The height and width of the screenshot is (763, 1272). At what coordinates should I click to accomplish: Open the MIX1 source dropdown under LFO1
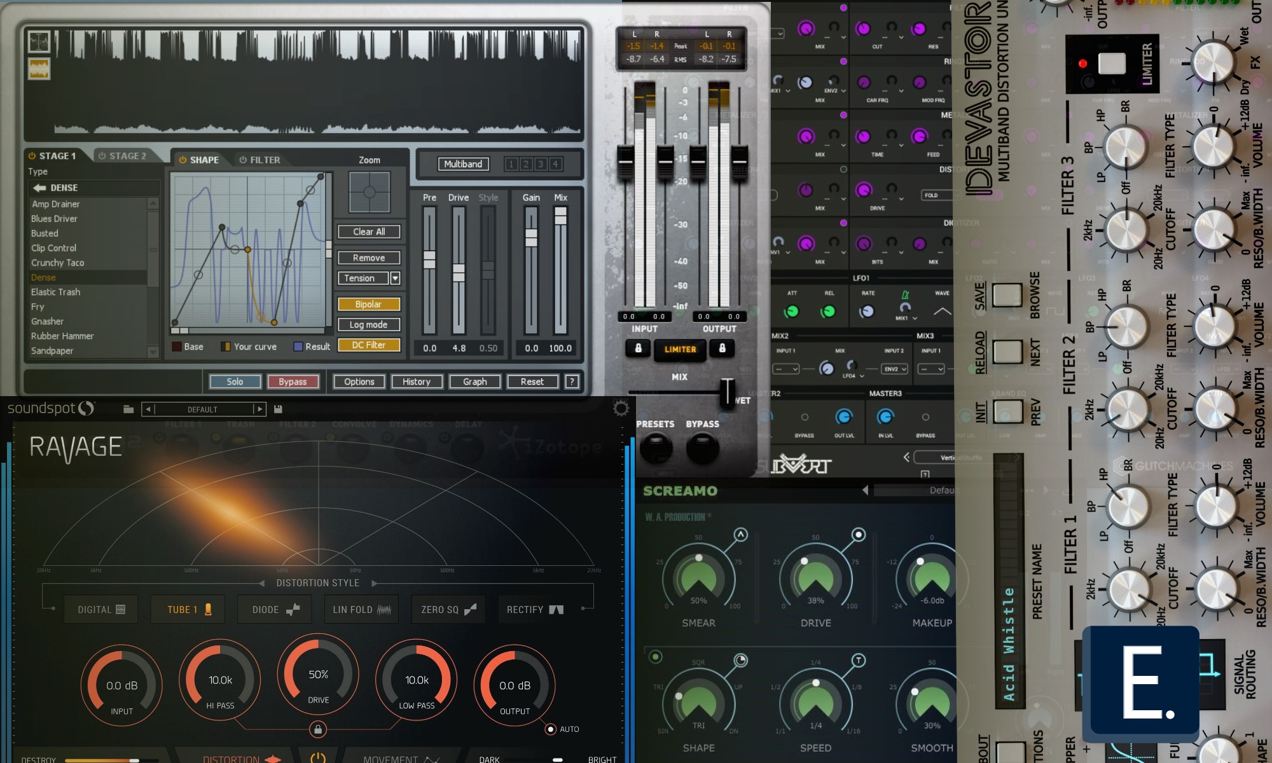pyautogui.click(x=906, y=318)
